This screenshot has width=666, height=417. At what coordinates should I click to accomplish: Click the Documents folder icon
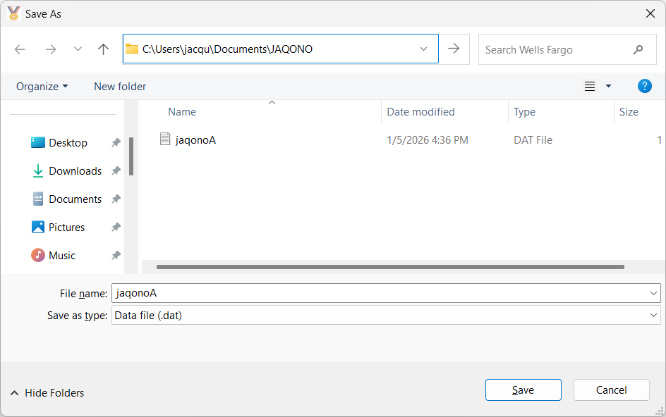(x=38, y=199)
